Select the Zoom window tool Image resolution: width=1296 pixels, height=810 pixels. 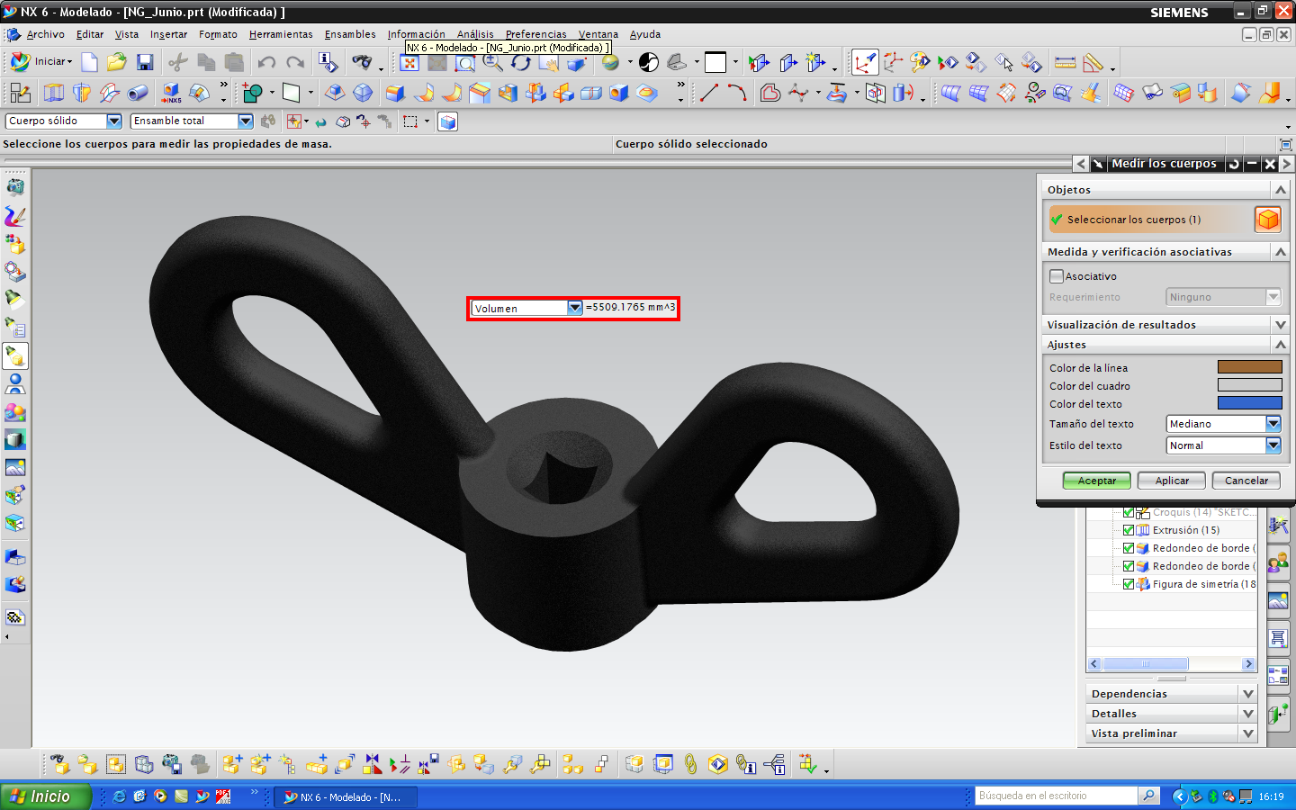pos(465,63)
